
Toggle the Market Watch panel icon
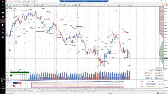[x=14, y=5]
